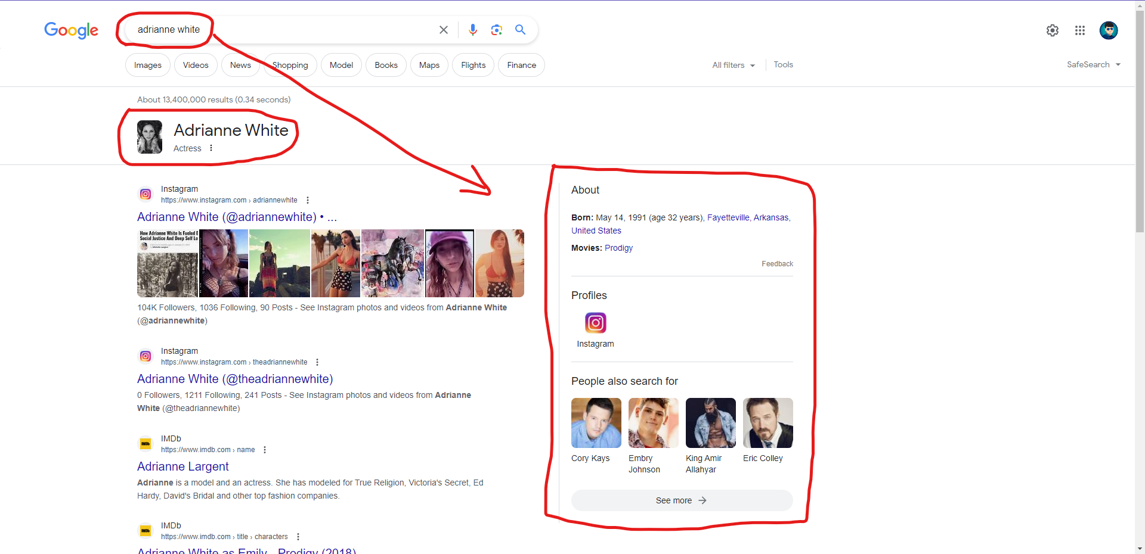The width and height of the screenshot is (1145, 554).
Task: Click Instagram favicon of first result
Action: tap(146, 194)
